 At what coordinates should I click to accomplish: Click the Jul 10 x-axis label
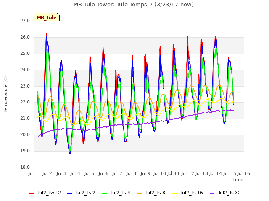pyautogui.click(x=160, y=173)
